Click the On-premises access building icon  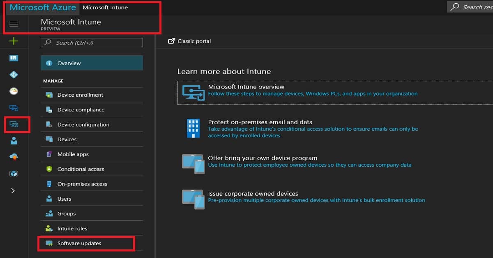pos(49,184)
